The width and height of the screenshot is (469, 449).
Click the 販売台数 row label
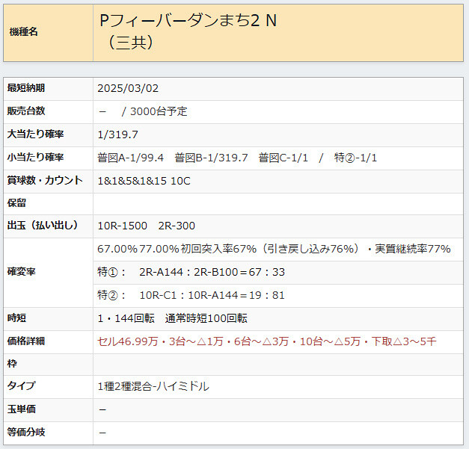tap(26, 111)
